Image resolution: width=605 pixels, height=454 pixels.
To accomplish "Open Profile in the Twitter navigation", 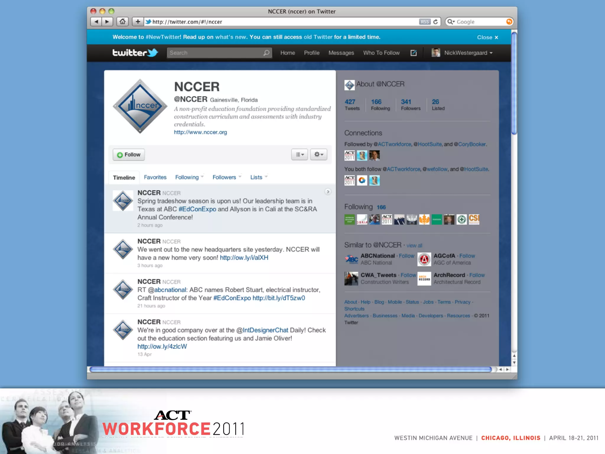I will click(x=312, y=53).
